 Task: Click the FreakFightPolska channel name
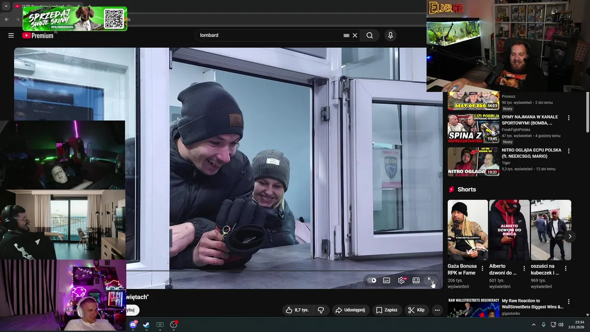coord(516,130)
